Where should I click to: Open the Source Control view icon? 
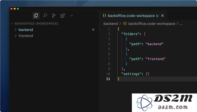click(x=54, y=16)
